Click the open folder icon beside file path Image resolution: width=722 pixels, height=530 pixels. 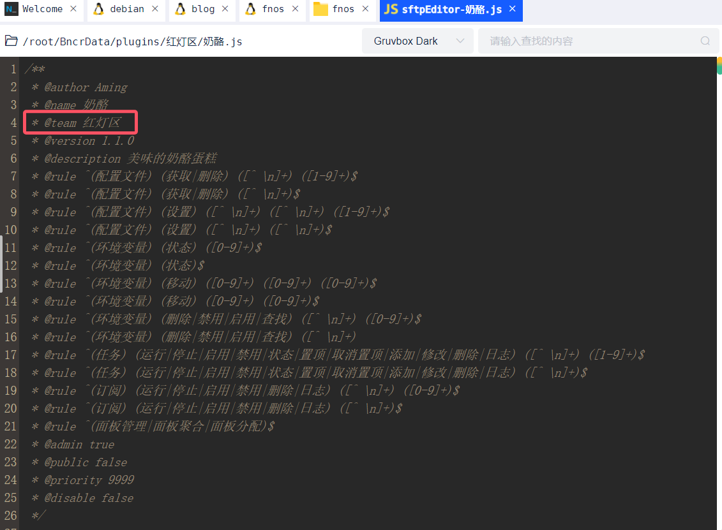coord(11,41)
